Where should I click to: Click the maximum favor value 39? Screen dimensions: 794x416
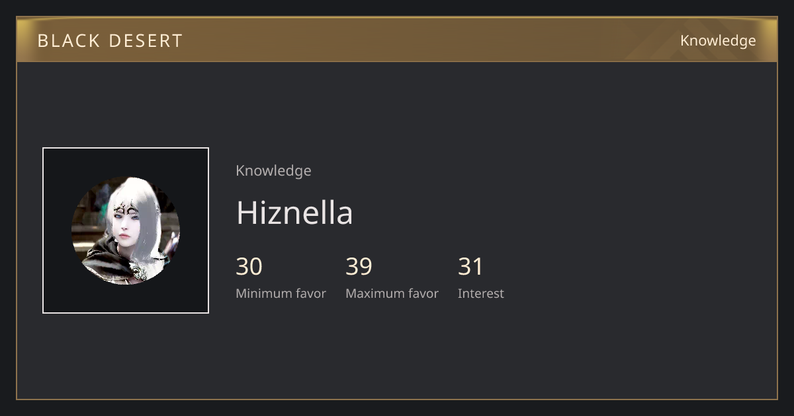pyautogui.click(x=359, y=267)
